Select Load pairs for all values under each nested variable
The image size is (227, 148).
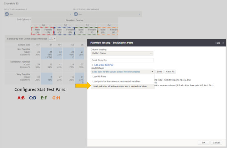click(123, 86)
